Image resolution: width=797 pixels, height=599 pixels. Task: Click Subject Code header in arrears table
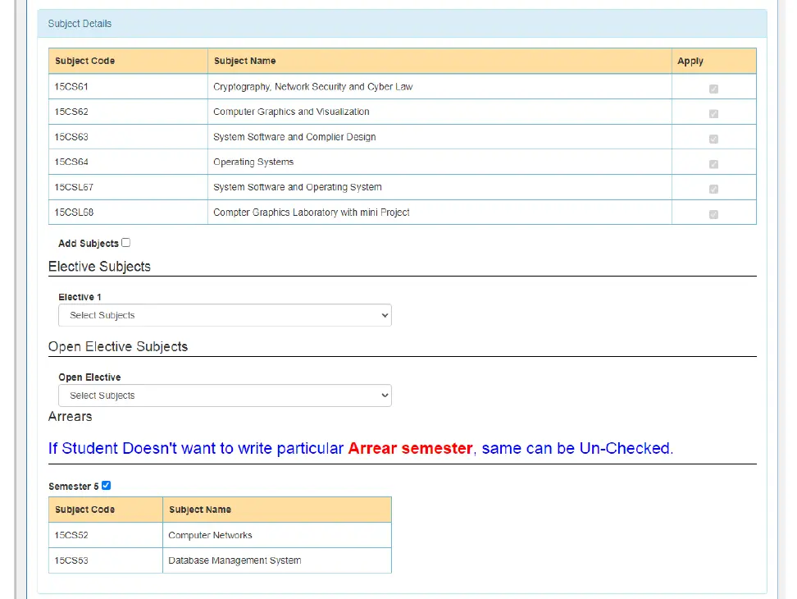(105, 510)
